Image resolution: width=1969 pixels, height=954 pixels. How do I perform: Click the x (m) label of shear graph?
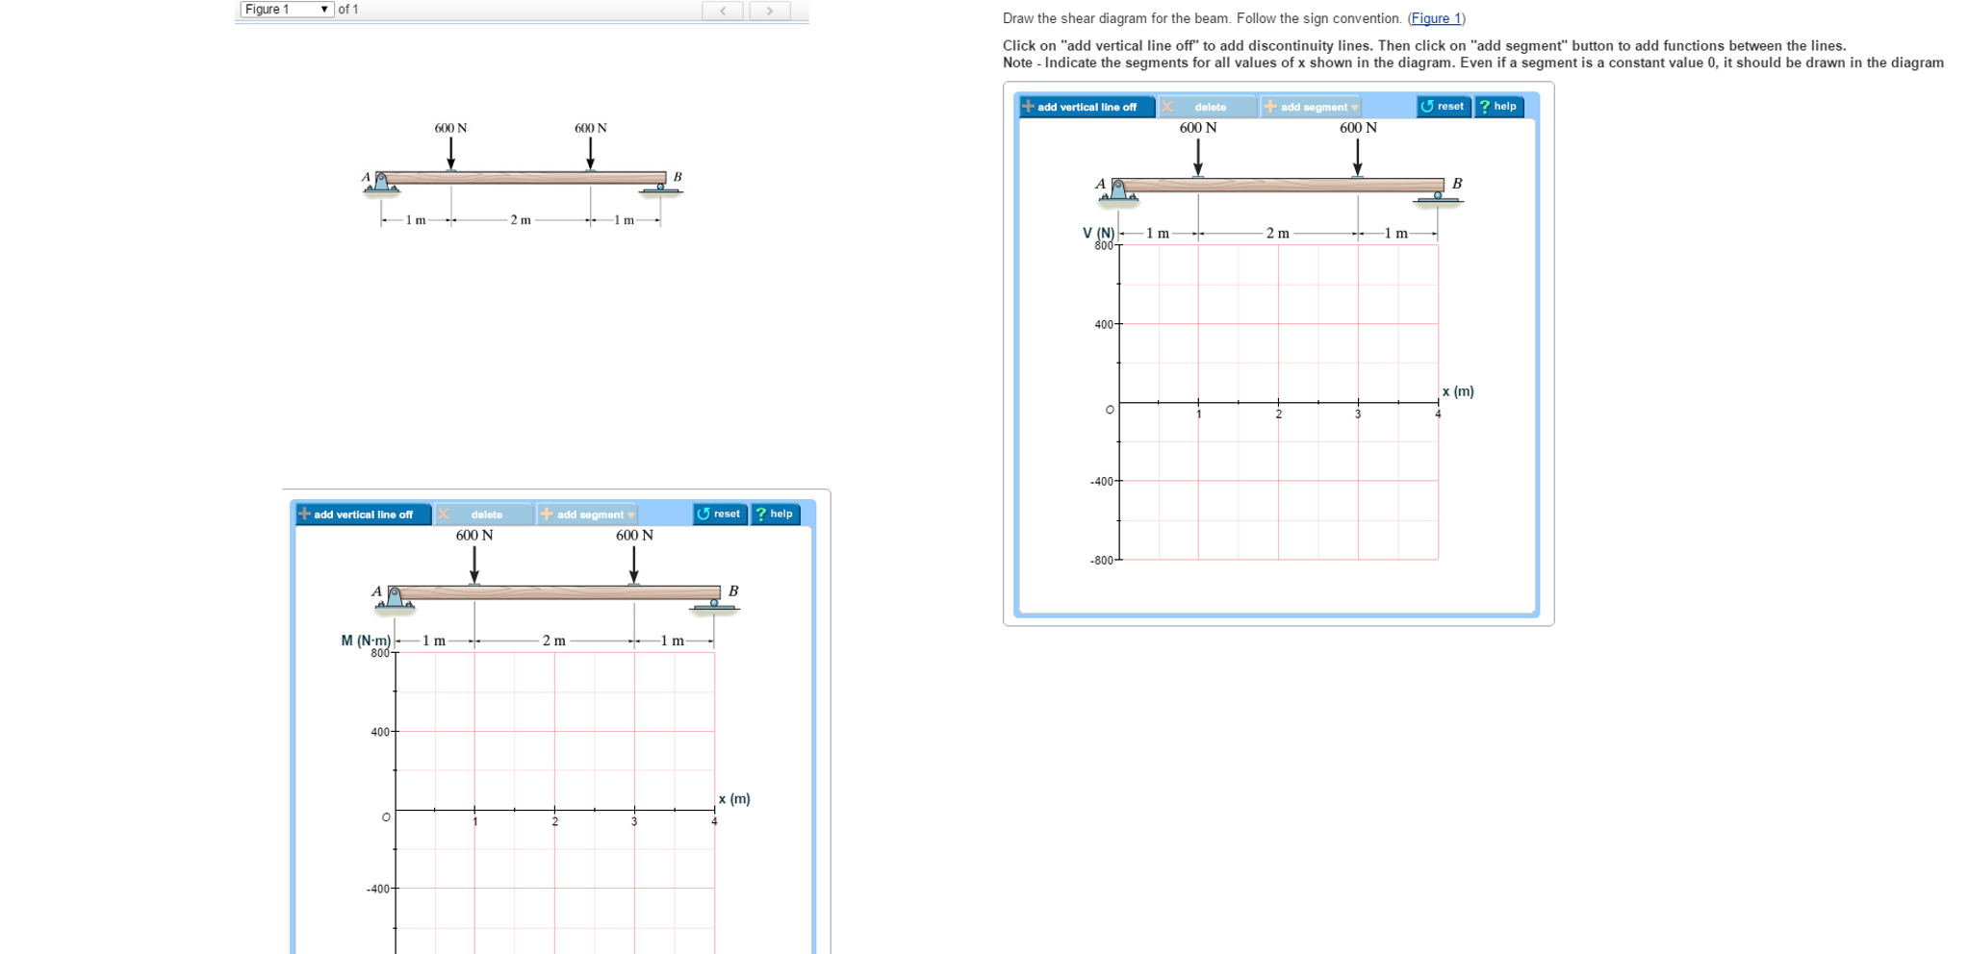pos(1458,391)
